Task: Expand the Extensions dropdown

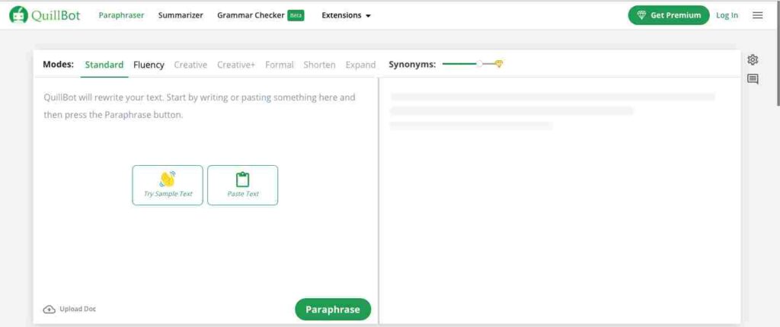Action: coord(347,15)
